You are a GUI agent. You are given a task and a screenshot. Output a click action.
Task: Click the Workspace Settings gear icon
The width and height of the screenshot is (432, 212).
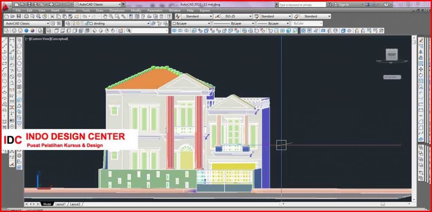pyautogui.click(x=53, y=24)
